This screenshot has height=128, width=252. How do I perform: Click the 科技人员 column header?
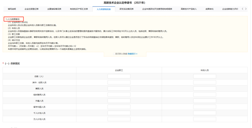pyautogui.click(x=205, y=70)
